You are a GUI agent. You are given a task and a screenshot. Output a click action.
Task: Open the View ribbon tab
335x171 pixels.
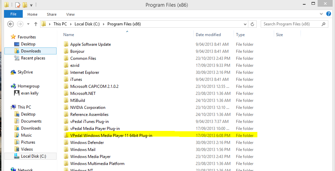click(x=70, y=14)
